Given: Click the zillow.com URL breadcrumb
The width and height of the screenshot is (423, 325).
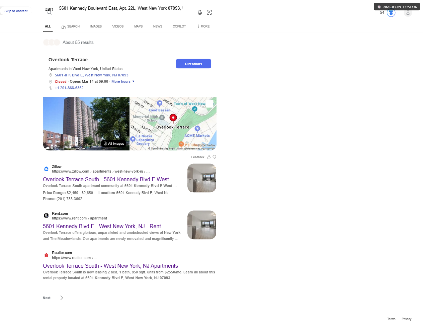Looking at the screenshot, I should pos(101,172).
